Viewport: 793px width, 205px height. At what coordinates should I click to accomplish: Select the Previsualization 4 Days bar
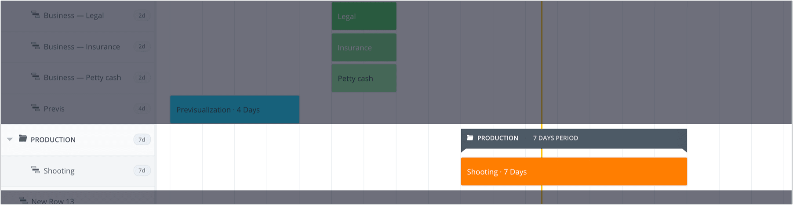point(235,109)
